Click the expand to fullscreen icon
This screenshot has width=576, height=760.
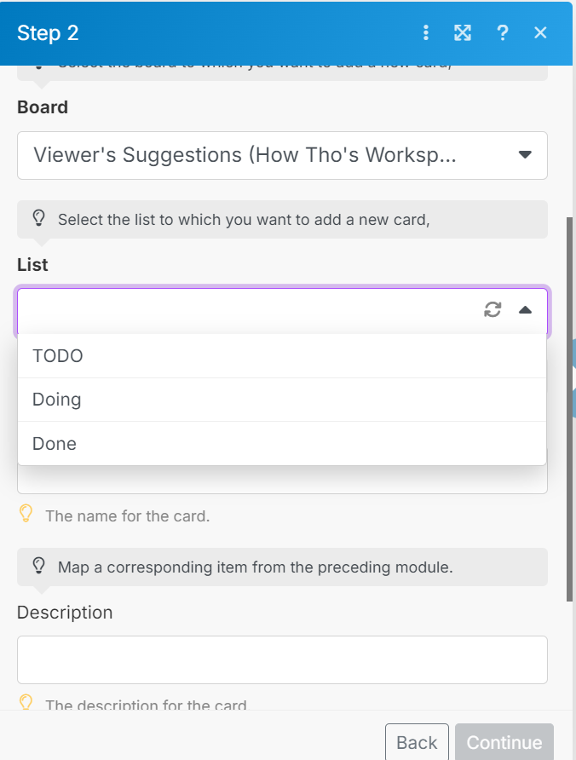(x=463, y=33)
